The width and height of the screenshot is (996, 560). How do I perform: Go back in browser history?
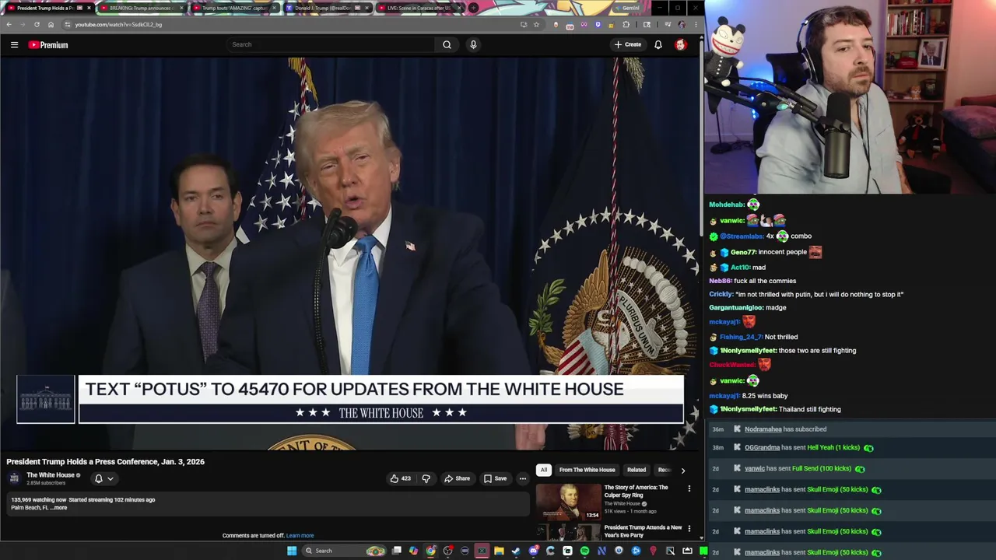[x=8, y=24]
